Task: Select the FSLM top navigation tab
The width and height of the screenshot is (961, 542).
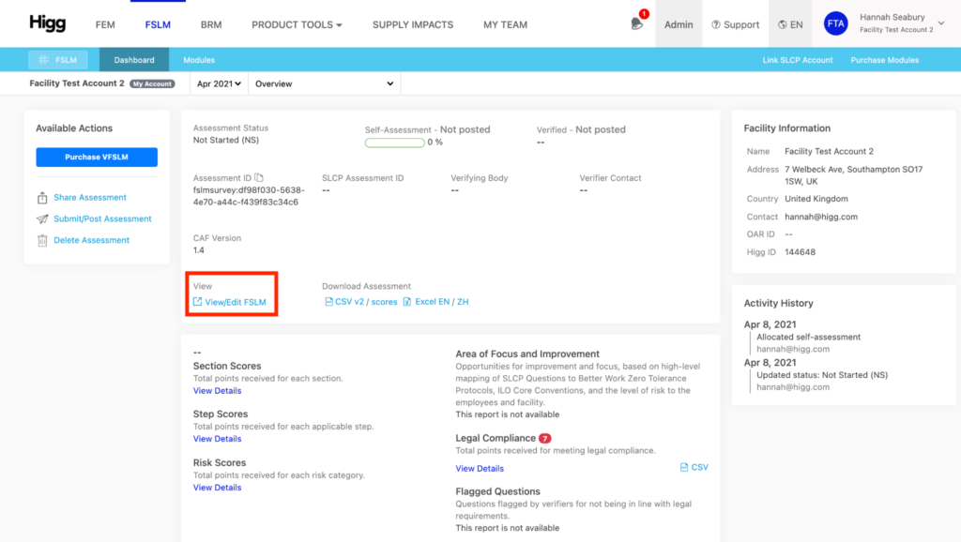Action: coord(158,24)
